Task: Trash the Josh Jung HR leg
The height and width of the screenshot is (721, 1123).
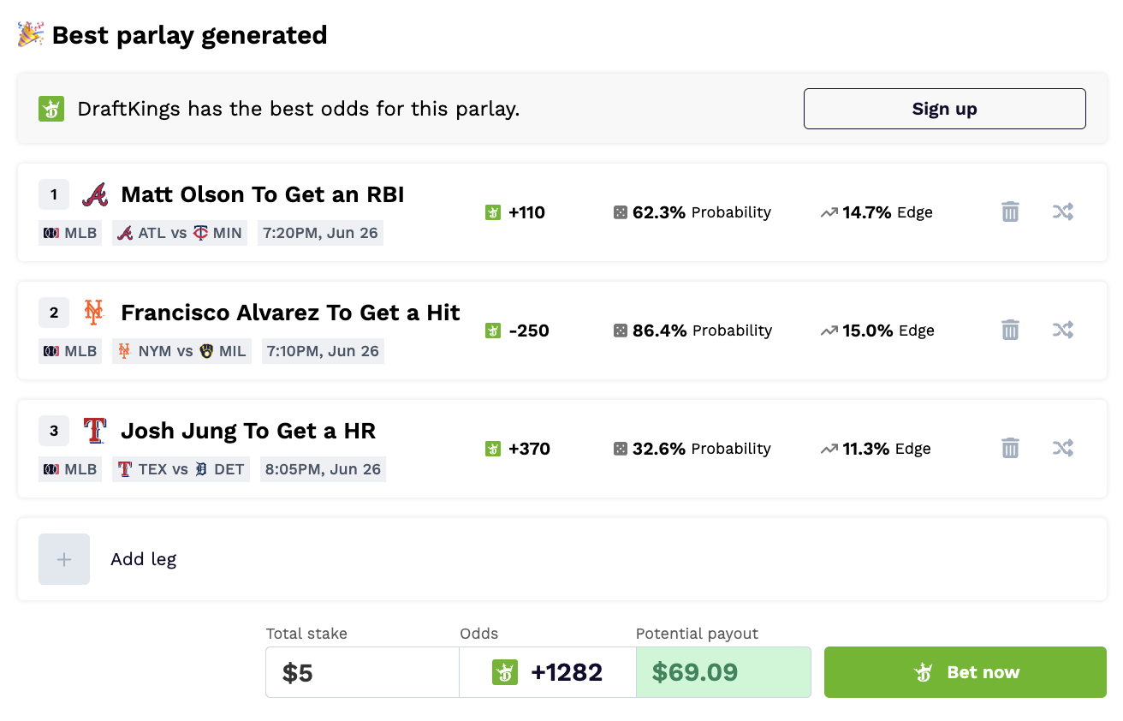Action: pos(1010,448)
